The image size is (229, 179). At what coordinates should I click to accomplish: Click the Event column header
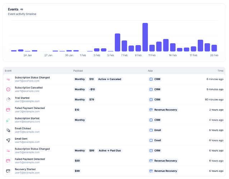pos(8,71)
